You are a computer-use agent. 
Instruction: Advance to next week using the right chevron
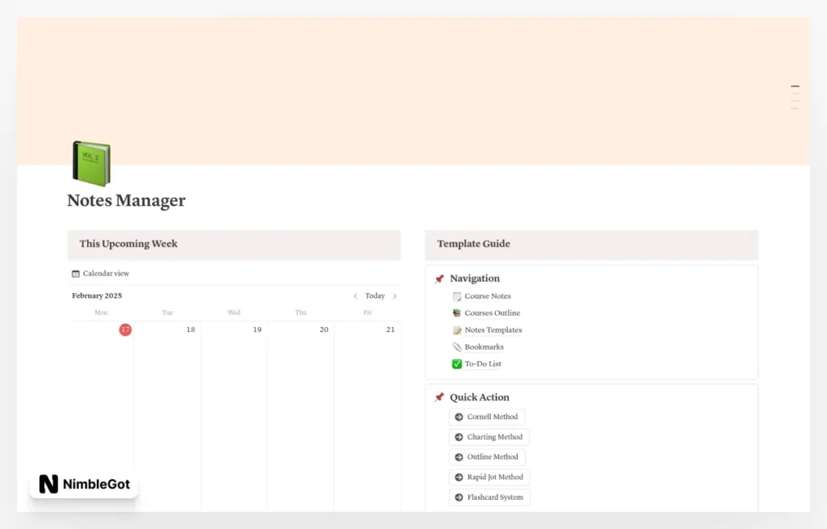[395, 296]
